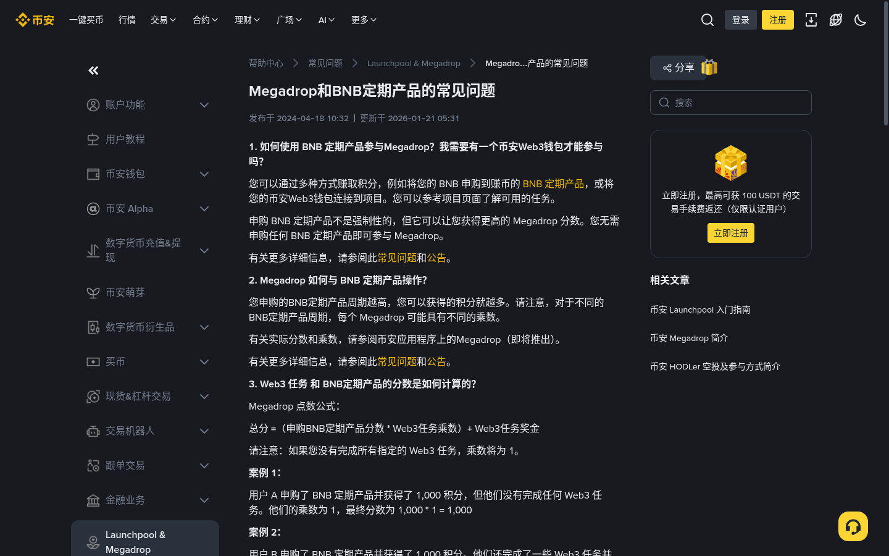This screenshot has height=556, width=889.
Task: Open 公告 link under question 1
Action: pyautogui.click(x=436, y=258)
